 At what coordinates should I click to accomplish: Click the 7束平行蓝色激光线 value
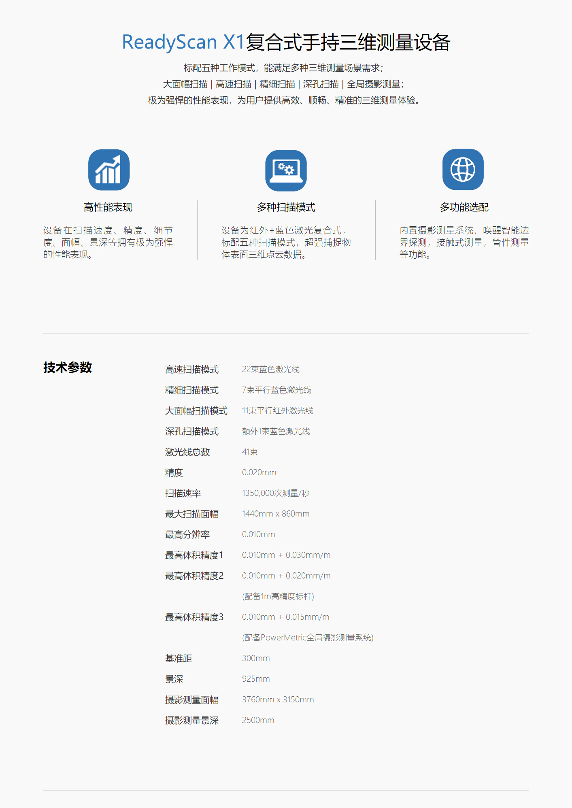tap(276, 390)
